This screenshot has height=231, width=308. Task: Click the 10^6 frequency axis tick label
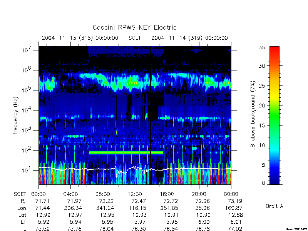27,70
